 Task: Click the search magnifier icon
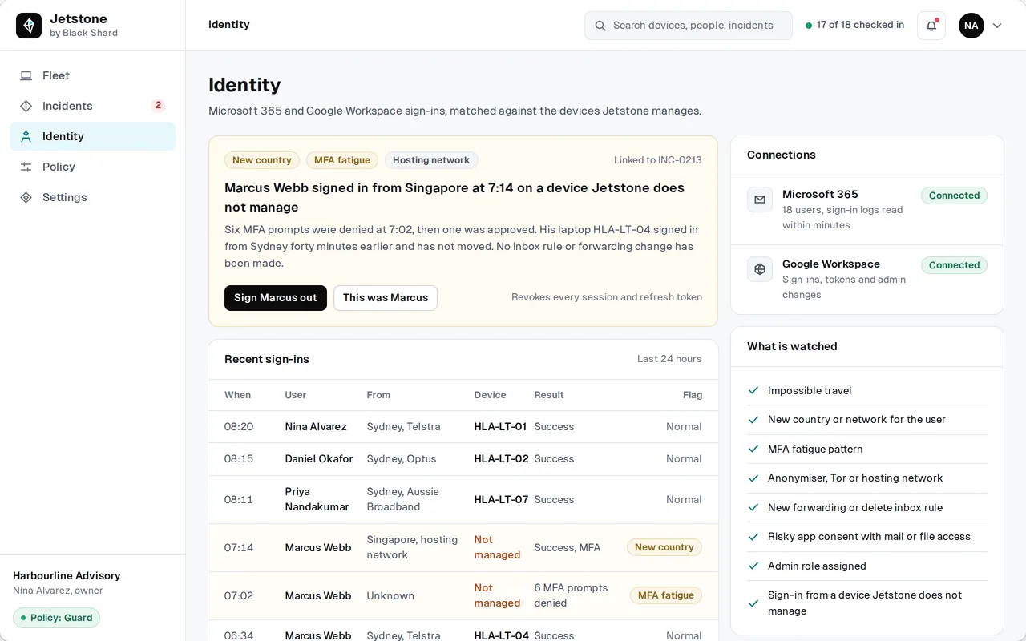600,26
